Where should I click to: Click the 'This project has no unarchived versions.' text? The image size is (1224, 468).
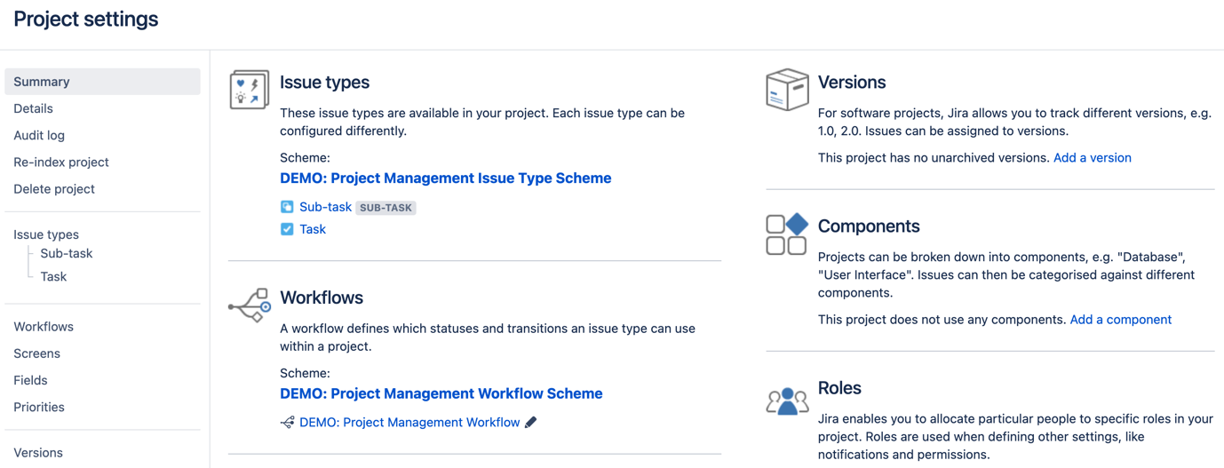click(934, 158)
